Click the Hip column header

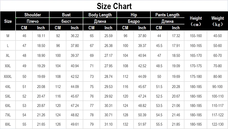[x=134, y=15]
